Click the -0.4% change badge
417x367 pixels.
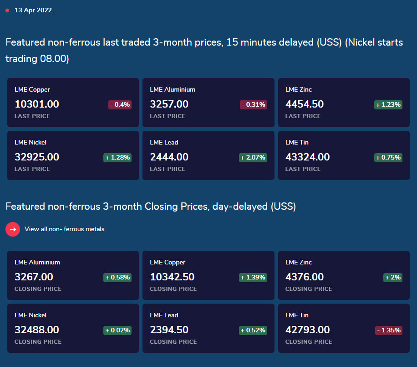click(120, 105)
